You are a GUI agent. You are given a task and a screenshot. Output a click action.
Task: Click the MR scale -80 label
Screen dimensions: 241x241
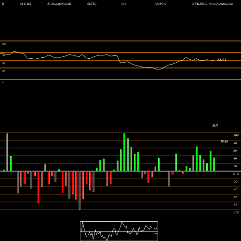[x=235, y=205]
